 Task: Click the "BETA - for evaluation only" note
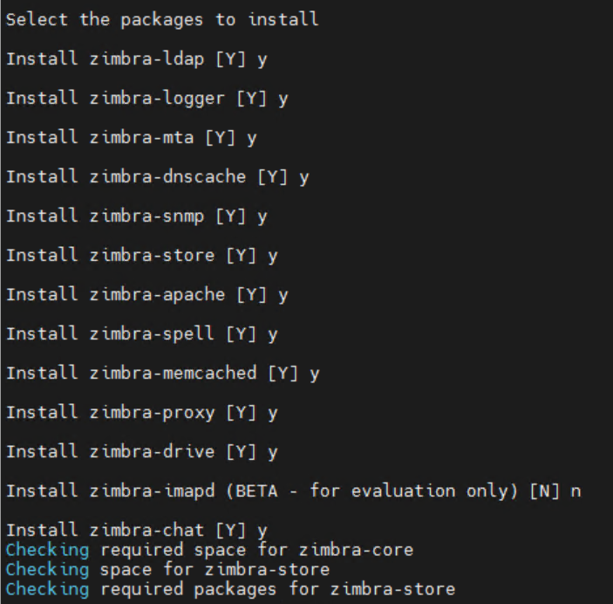click(x=371, y=491)
